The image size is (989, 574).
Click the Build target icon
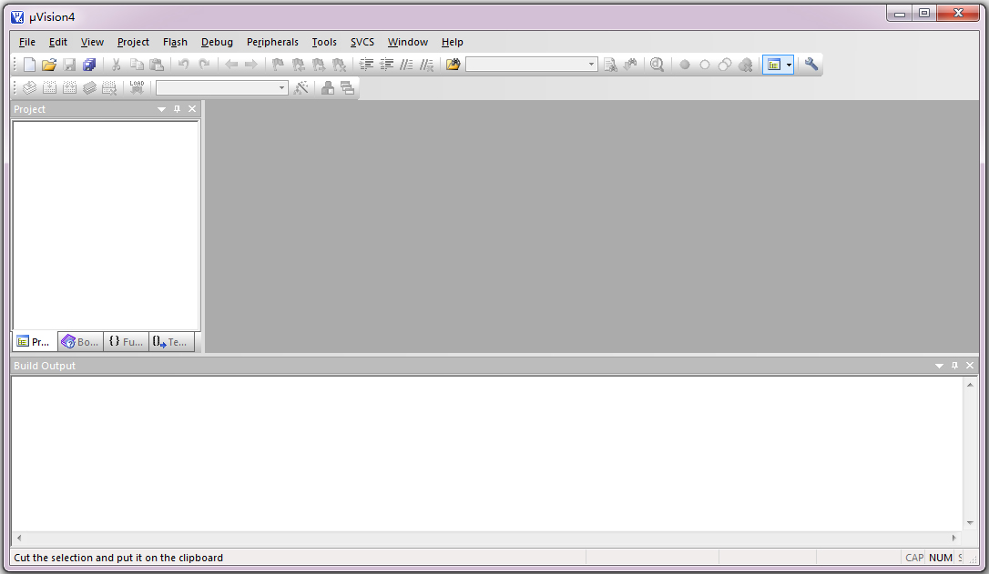[49, 87]
